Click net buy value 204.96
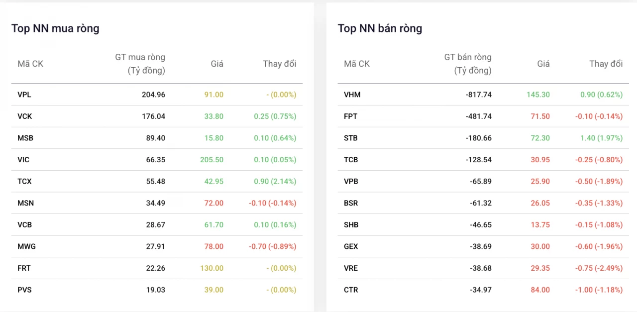 (x=153, y=95)
